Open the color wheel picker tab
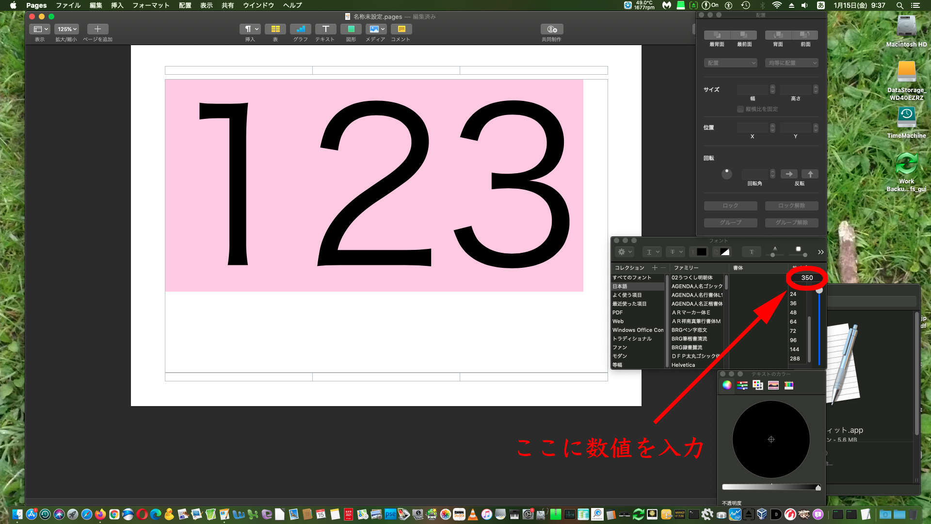 [726, 385]
